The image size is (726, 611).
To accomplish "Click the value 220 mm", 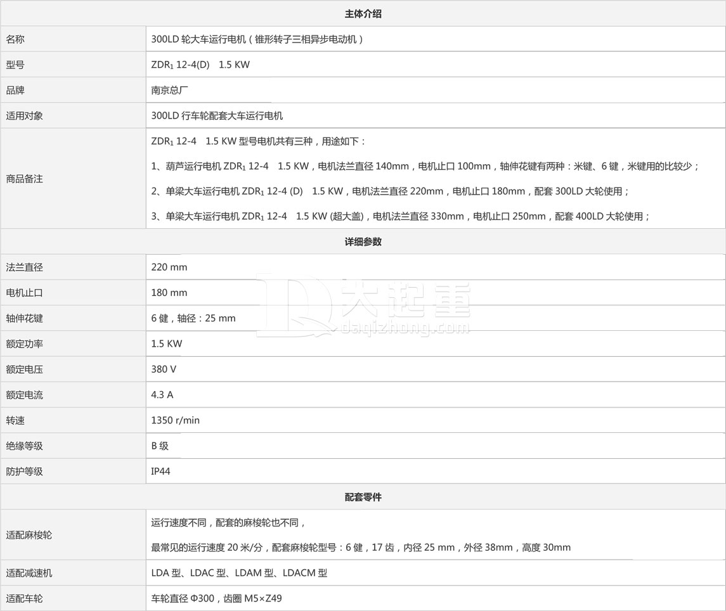I will click(169, 267).
